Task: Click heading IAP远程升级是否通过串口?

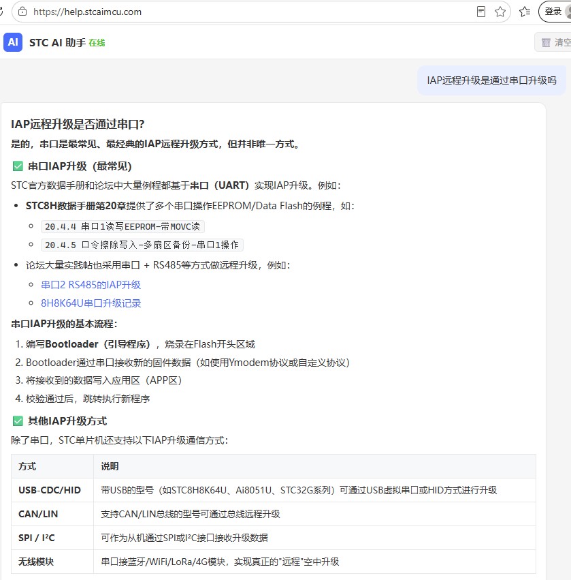Action: pyautogui.click(x=78, y=124)
